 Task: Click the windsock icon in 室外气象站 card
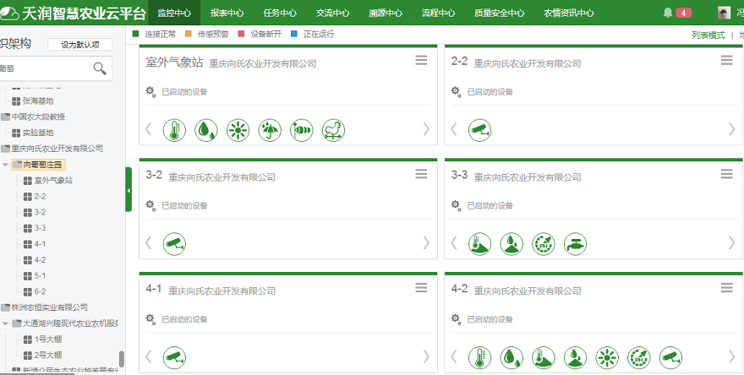(302, 129)
